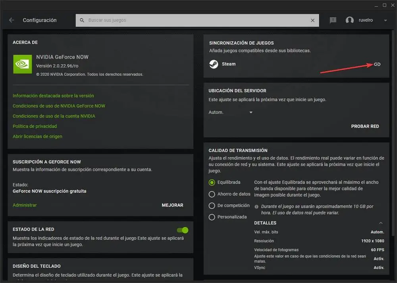
Task: Open Condiciones de uso de la cuenta NVIDIA
Action: (54, 116)
